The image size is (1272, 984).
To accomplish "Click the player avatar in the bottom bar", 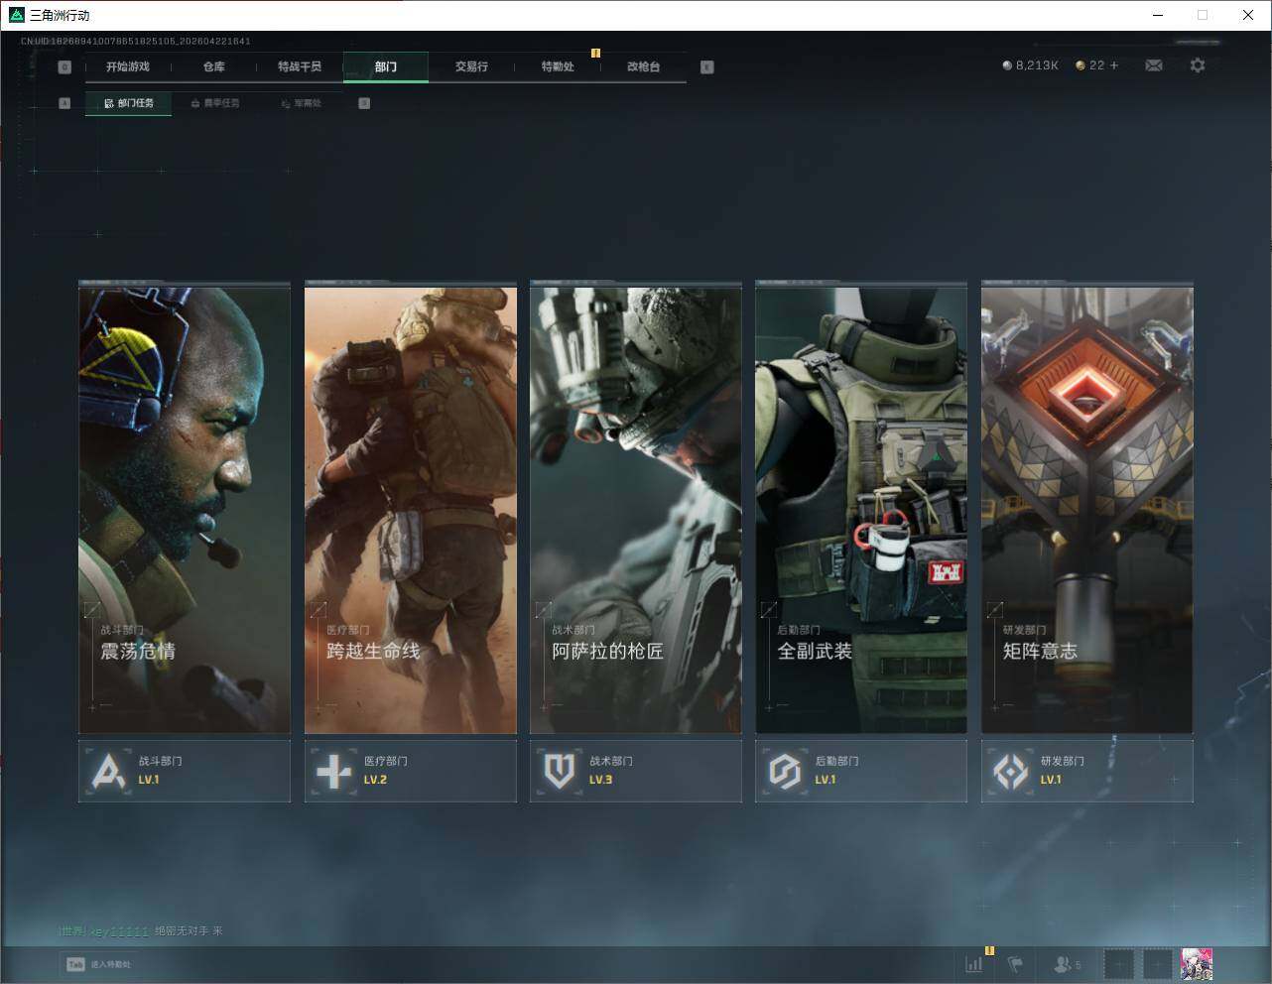I will pos(1197,963).
